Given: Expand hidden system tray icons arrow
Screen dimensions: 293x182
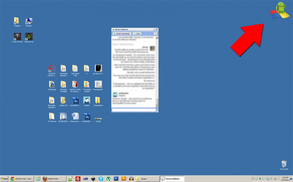Looking at the screenshot, I should point(253,179).
